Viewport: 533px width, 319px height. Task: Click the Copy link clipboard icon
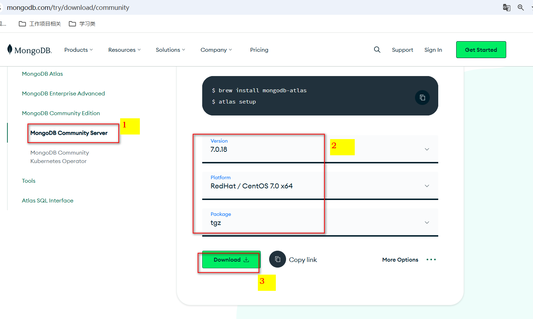click(278, 259)
